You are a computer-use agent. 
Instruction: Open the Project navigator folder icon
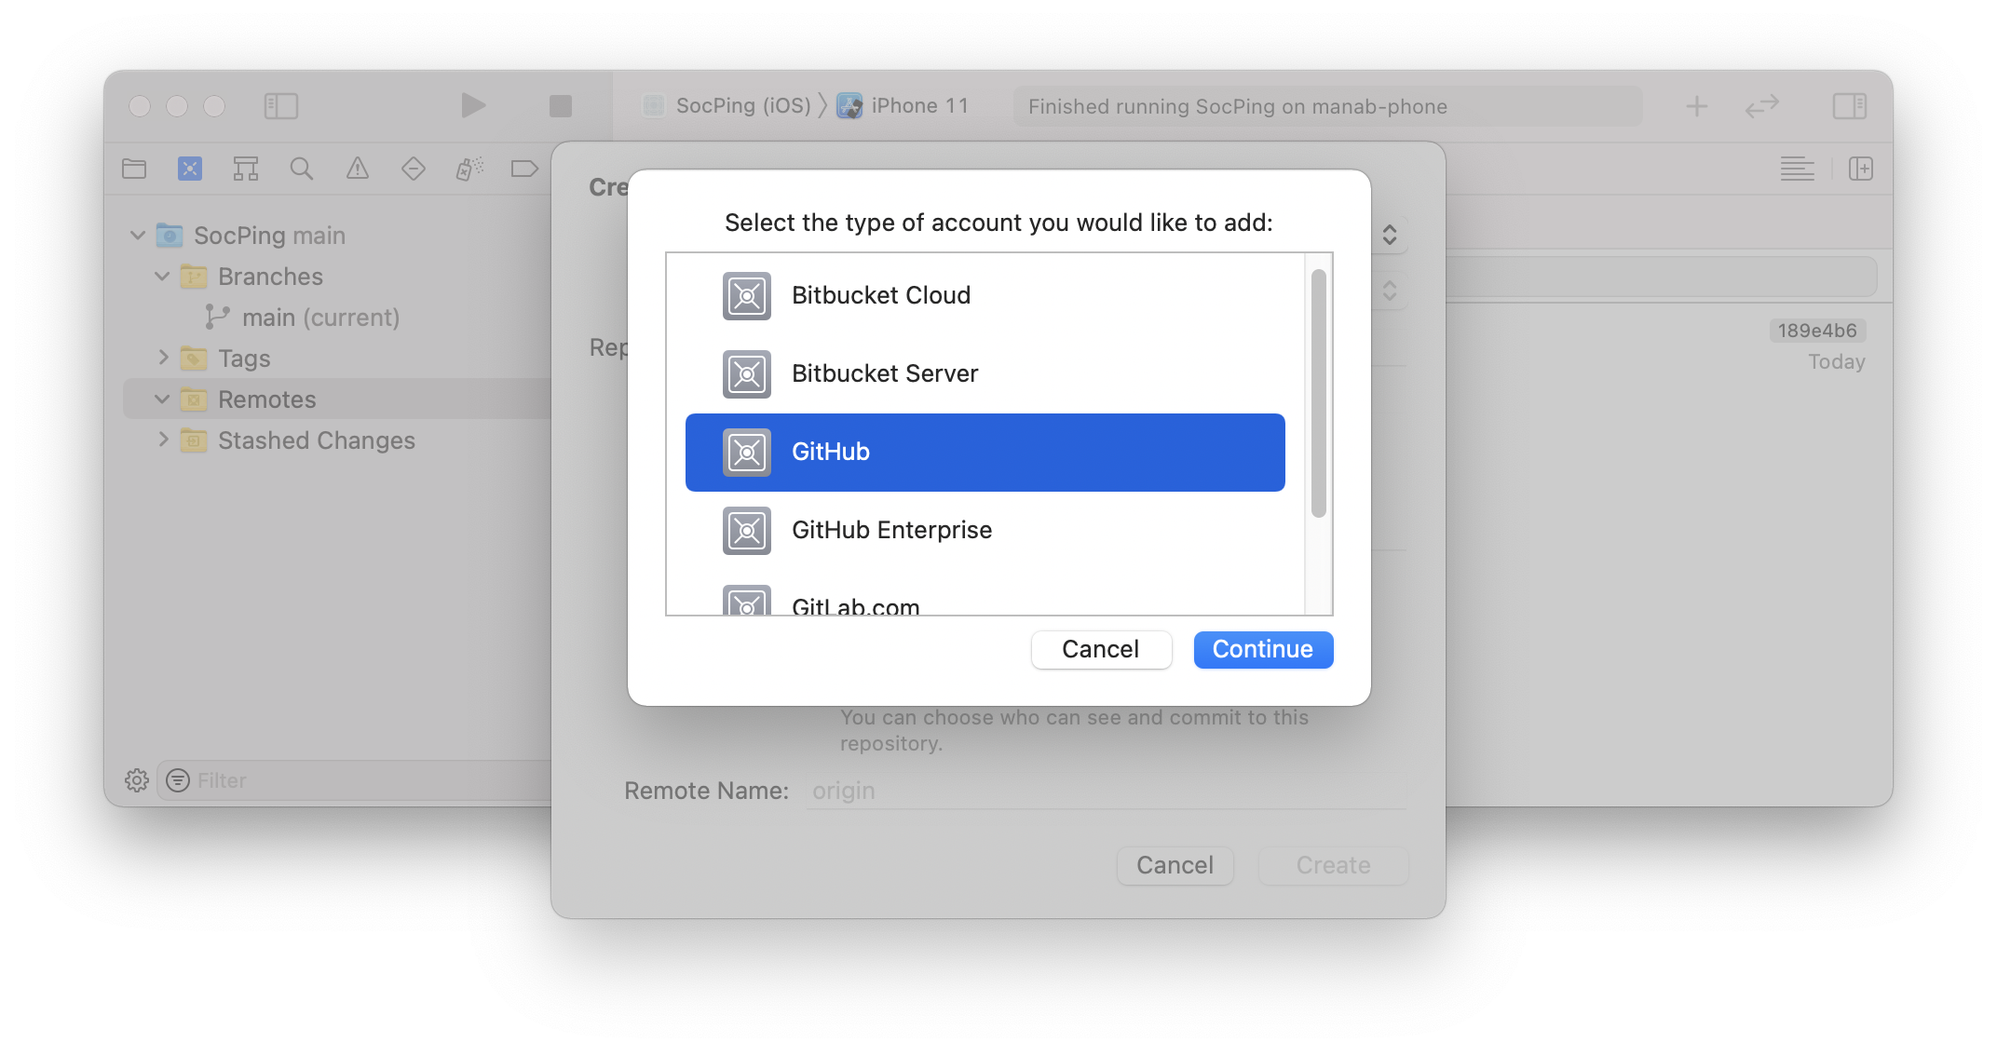[x=134, y=169]
